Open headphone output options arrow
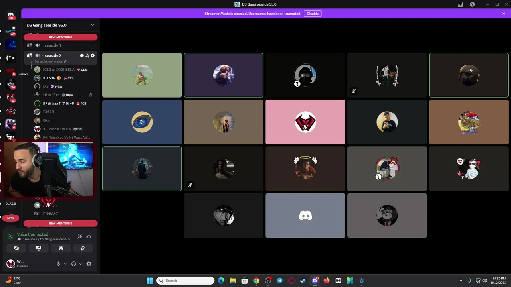This screenshot has width=511, height=287. click(x=80, y=264)
